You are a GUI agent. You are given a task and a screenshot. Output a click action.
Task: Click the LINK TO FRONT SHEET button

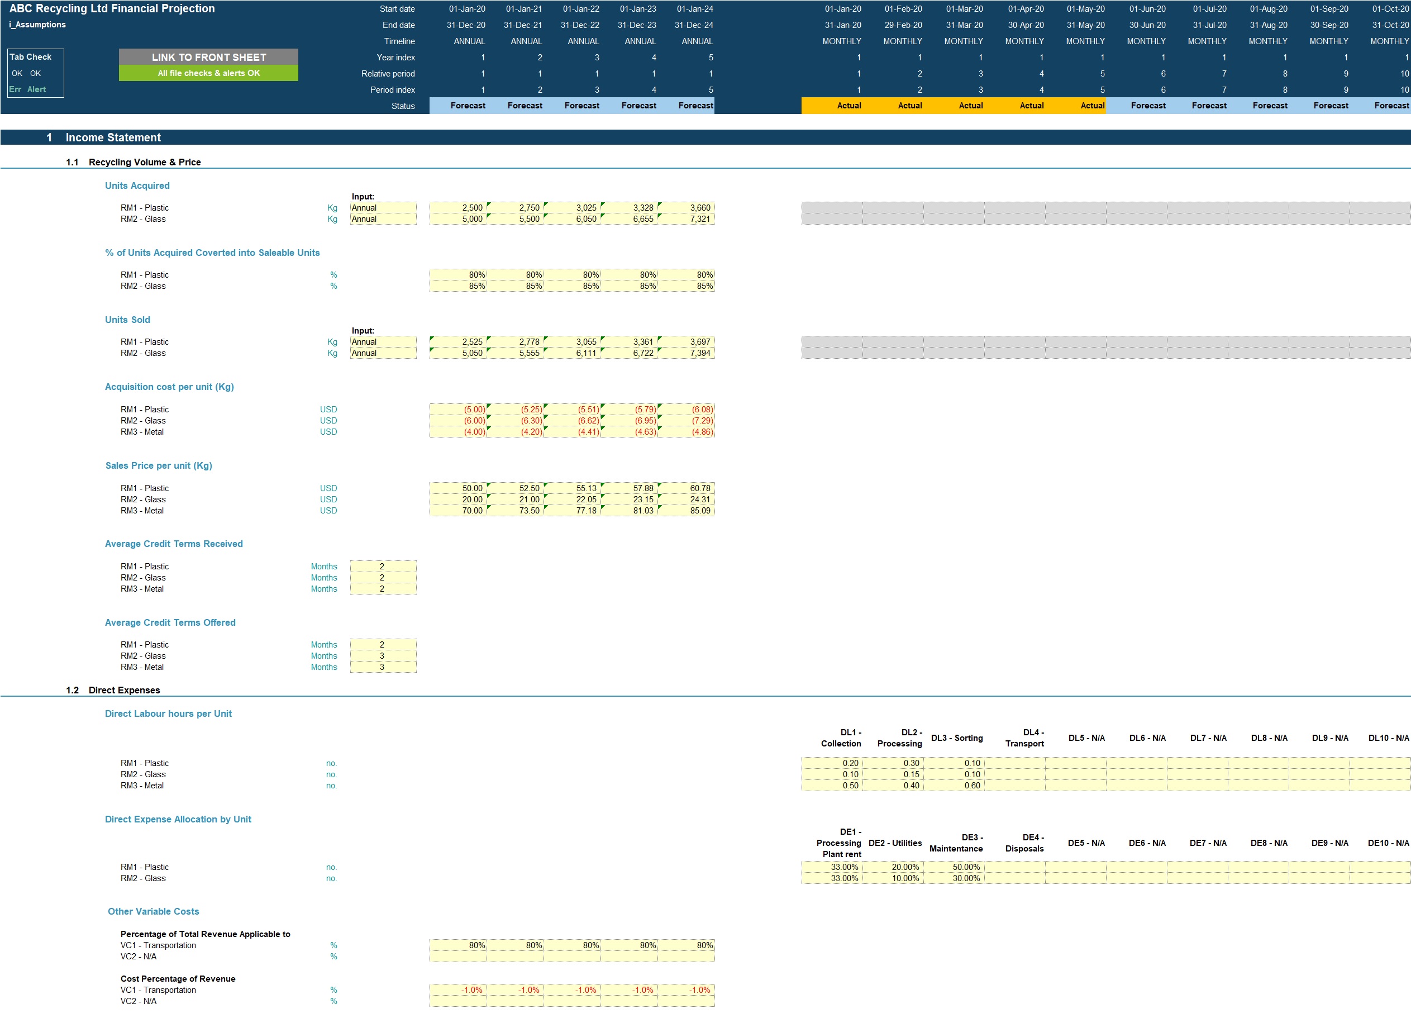208,56
